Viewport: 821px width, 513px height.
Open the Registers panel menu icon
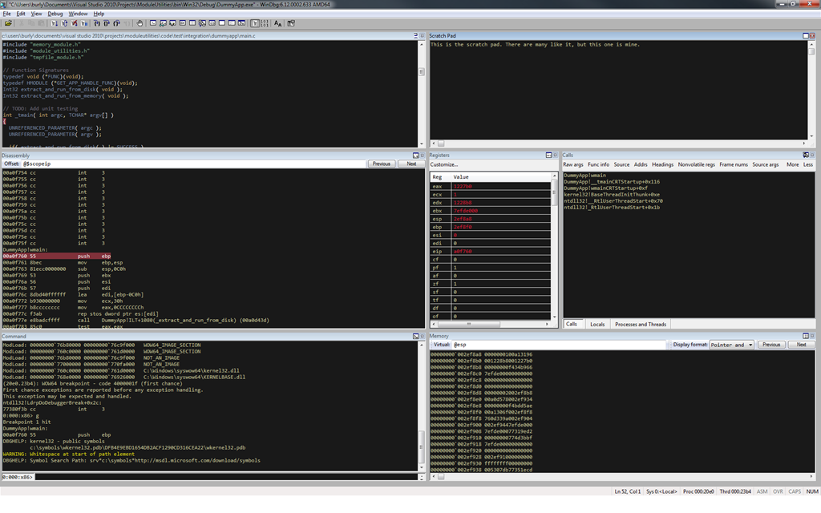click(548, 156)
